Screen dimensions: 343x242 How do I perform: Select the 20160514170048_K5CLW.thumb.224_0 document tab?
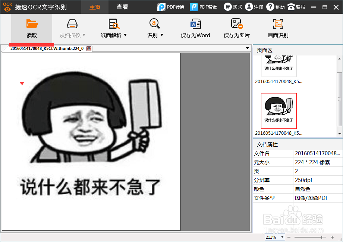(47, 48)
